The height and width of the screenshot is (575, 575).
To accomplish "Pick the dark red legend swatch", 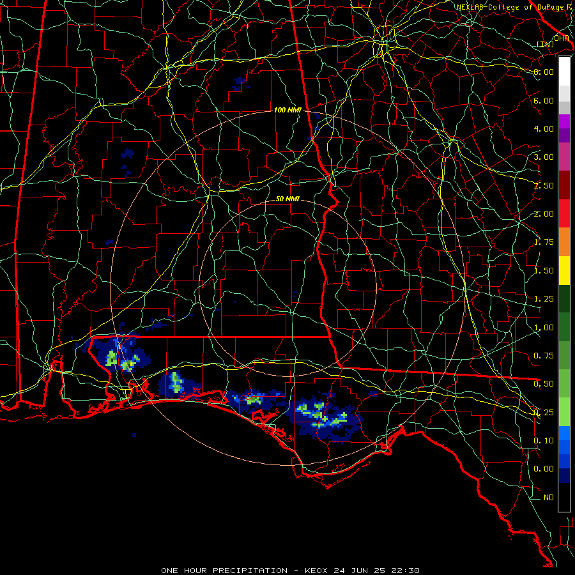I will (564, 185).
